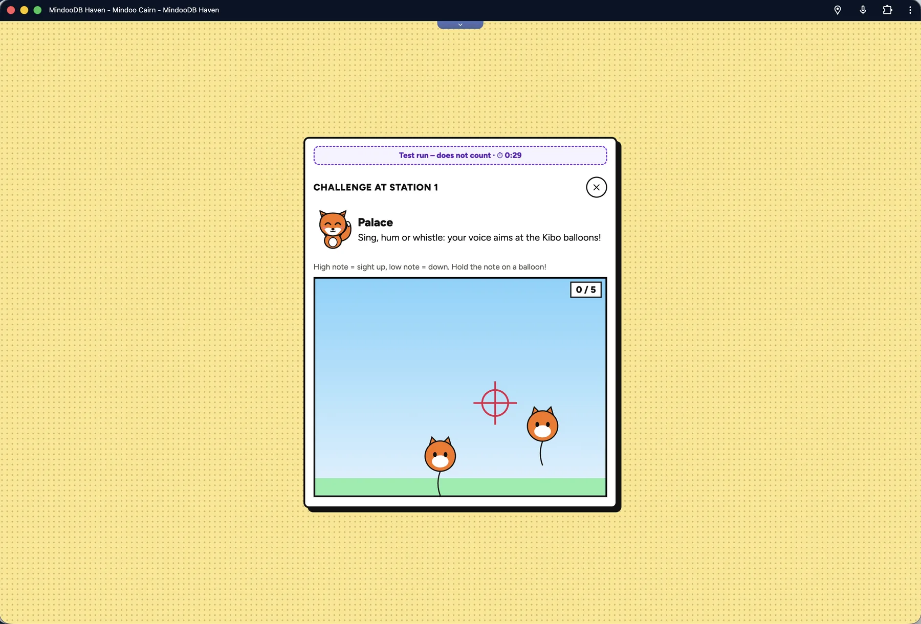Pop the fox balloon near the grass
The width and height of the screenshot is (921, 624).
pos(440,455)
